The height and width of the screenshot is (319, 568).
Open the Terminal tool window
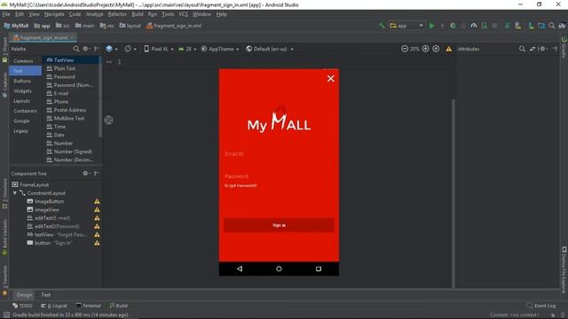88,306
